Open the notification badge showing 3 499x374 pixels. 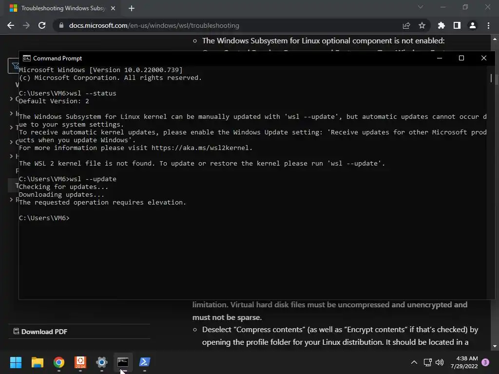pos(485,362)
